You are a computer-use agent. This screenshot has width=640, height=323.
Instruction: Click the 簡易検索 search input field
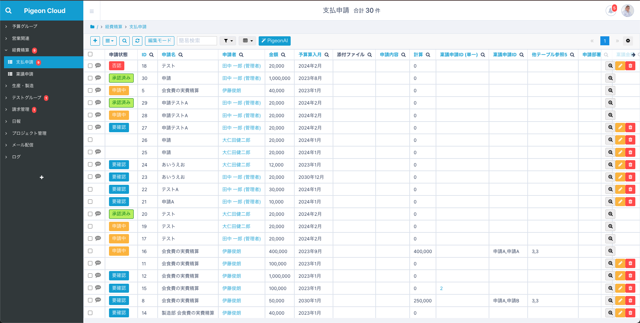(197, 41)
